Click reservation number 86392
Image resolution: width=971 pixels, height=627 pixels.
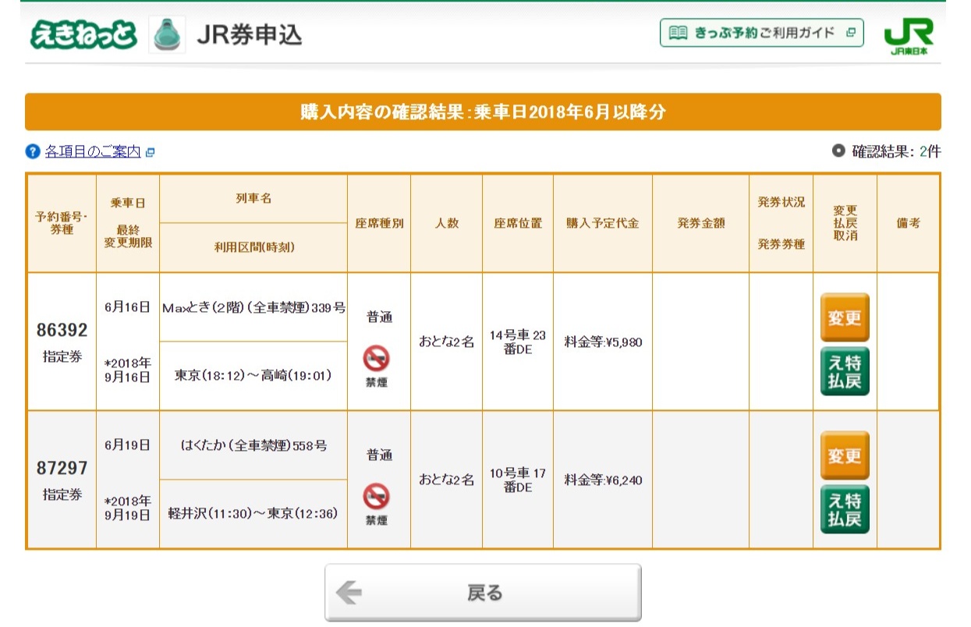[x=62, y=330]
